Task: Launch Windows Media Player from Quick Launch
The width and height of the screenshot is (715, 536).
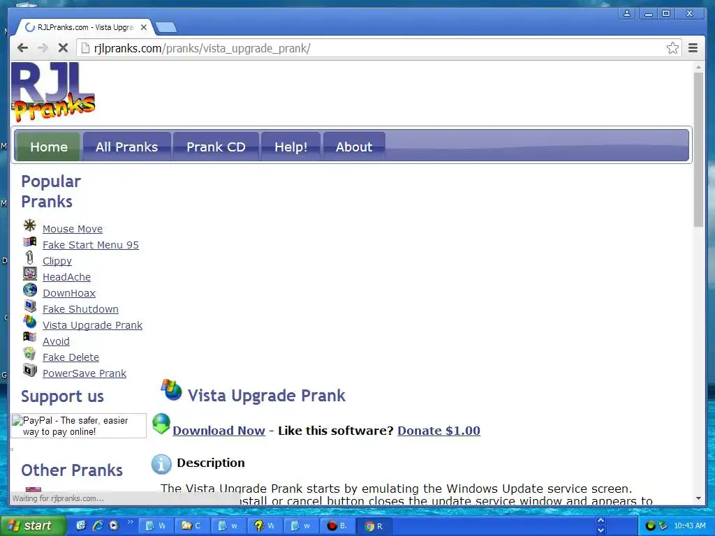Action: pyautogui.click(x=114, y=526)
